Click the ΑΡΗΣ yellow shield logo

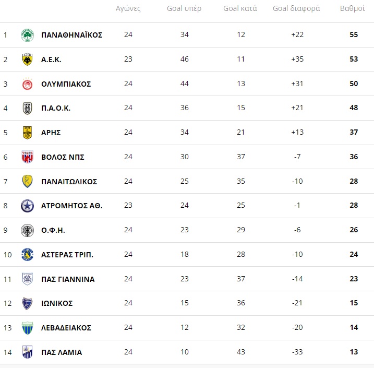(28, 133)
